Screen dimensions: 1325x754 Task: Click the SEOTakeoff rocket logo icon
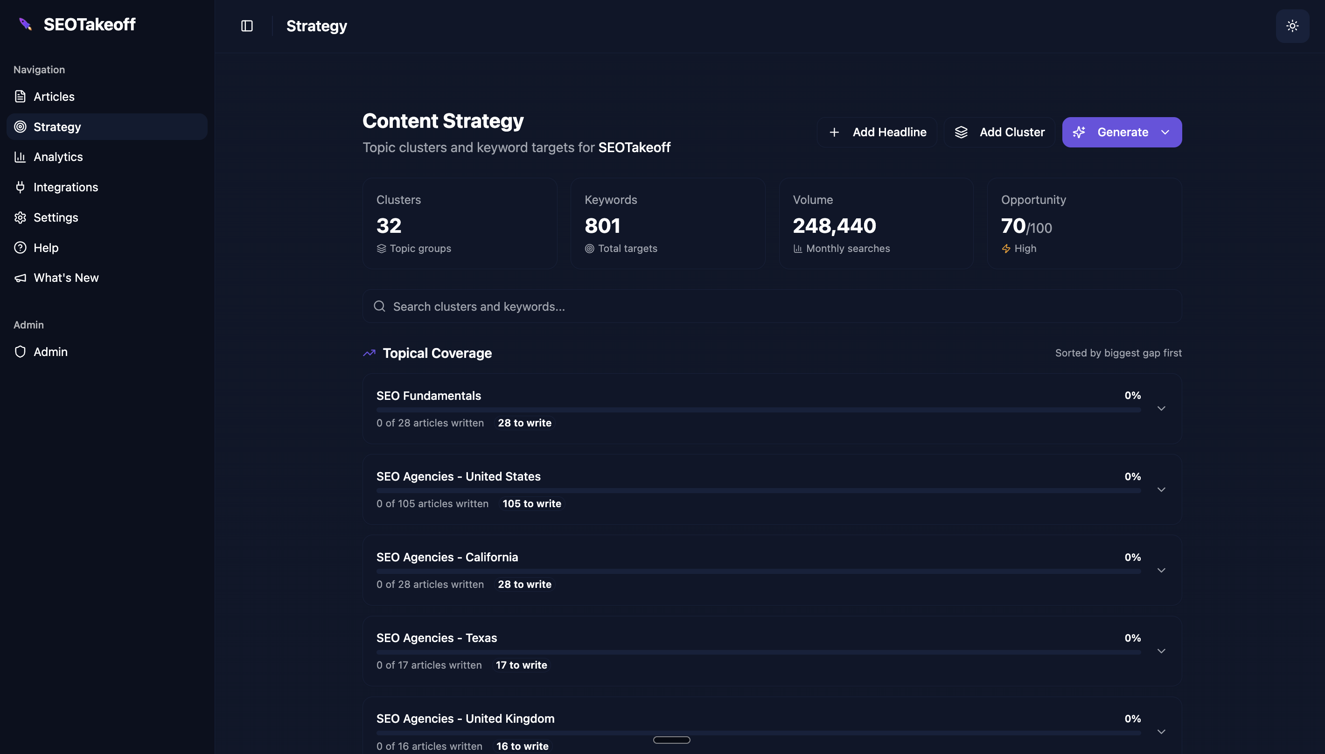25,24
